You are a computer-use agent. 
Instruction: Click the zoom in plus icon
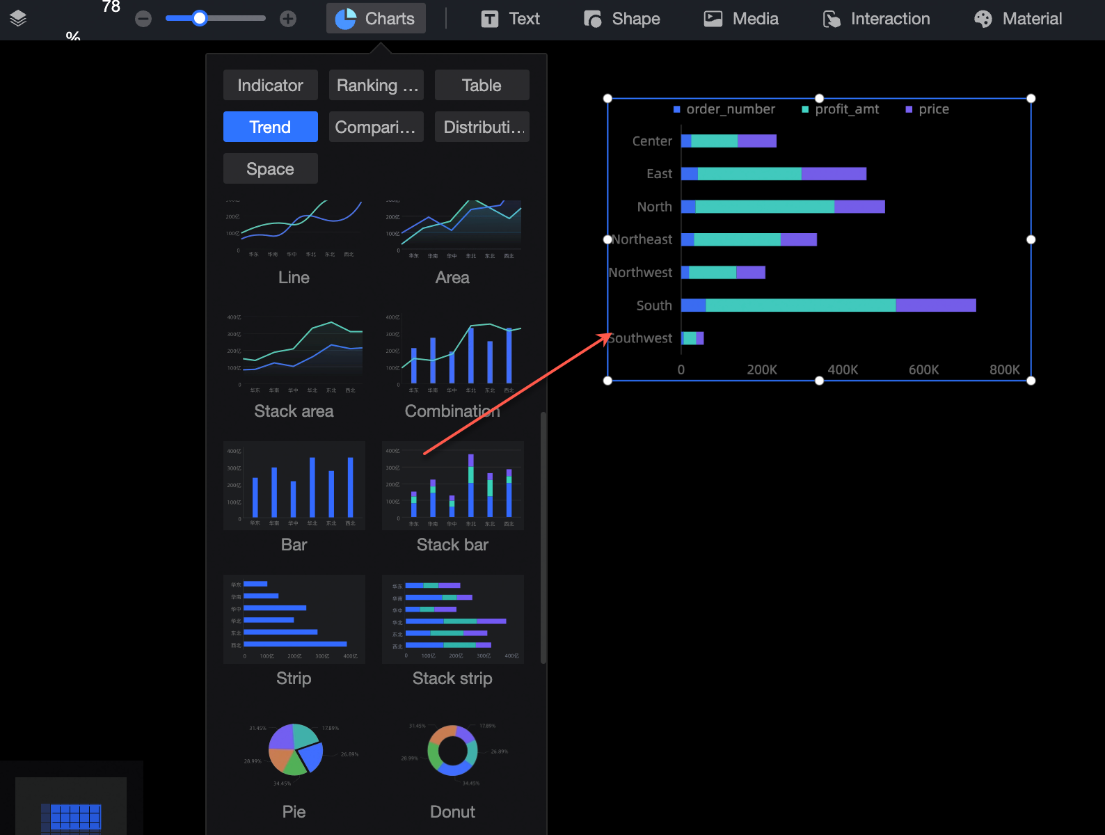(288, 19)
